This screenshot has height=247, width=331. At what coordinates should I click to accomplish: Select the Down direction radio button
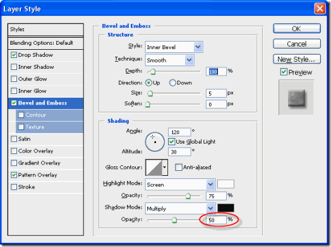pos(172,83)
